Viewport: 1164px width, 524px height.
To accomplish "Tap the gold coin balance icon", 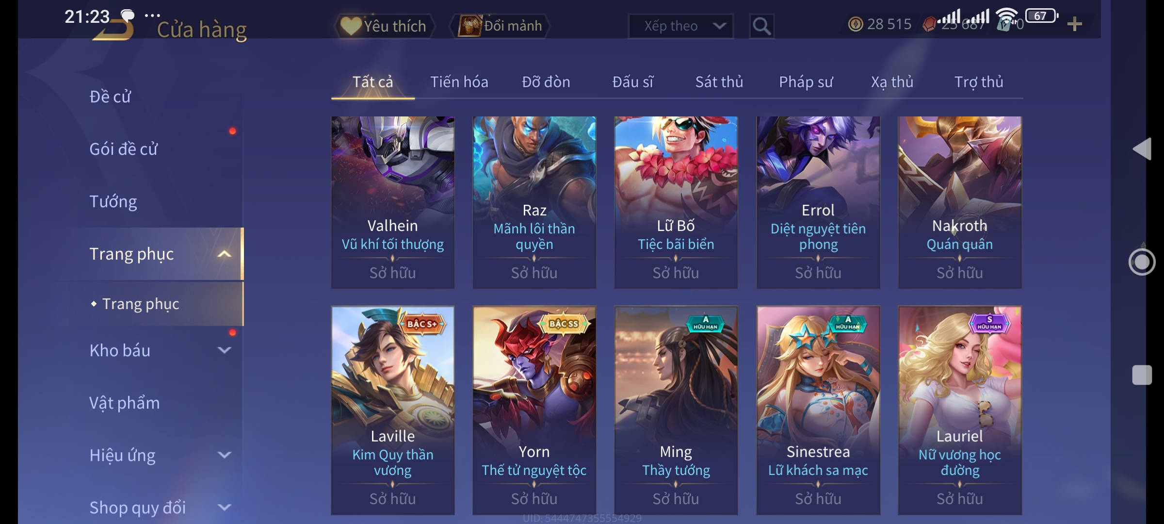I will [x=856, y=24].
